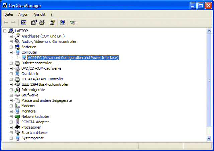Click the Netzwerkadapter card icon
The image size is (214, 151).
pyautogui.click(x=17, y=117)
